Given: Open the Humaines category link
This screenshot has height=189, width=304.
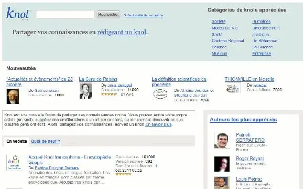Looking at the screenshot, I should pyautogui.click(x=261, y=22).
